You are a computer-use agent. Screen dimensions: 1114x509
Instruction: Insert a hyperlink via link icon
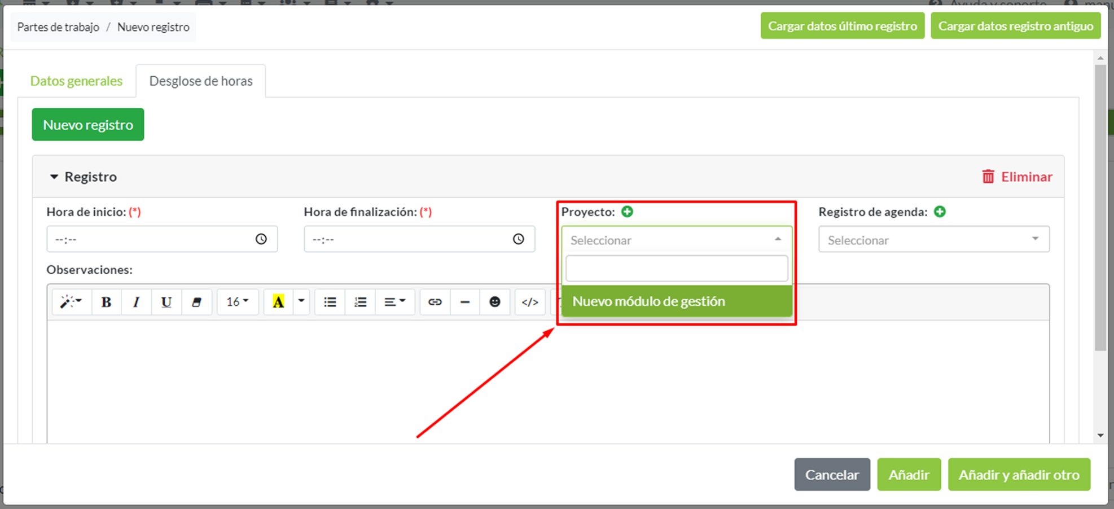(x=435, y=302)
